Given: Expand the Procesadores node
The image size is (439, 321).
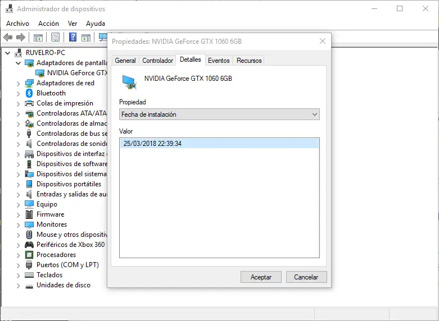Looking at the screenshot, I should 18,255.
